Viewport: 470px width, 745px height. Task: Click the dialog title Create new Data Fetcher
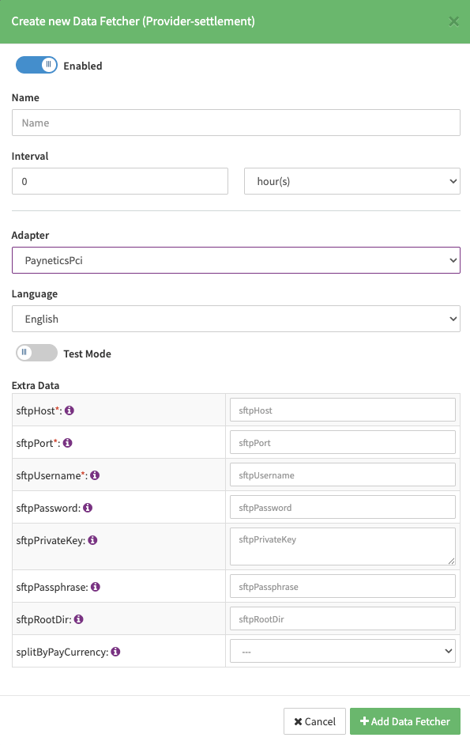click(133, 21)
